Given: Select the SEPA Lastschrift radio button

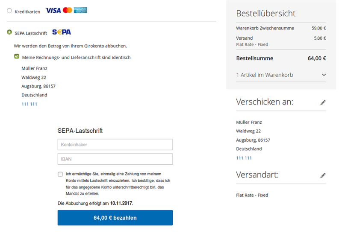Looking at the screenshot, I should (x=9, y=32).
